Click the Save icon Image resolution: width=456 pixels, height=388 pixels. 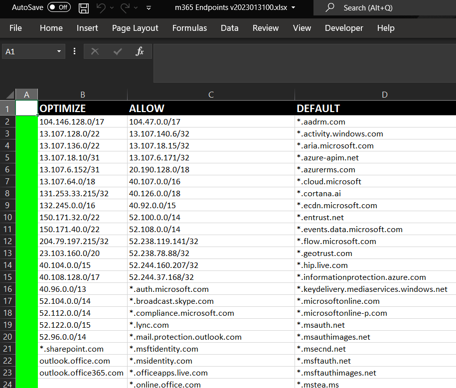[x=83, y=8]
